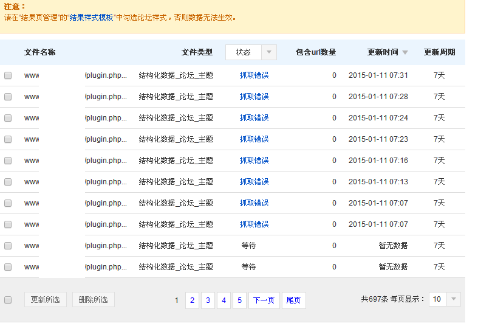Viewport: 478px width, 326px height.
Task: Select the checkbox for the 07:23 row
Action: coord(8,139)
